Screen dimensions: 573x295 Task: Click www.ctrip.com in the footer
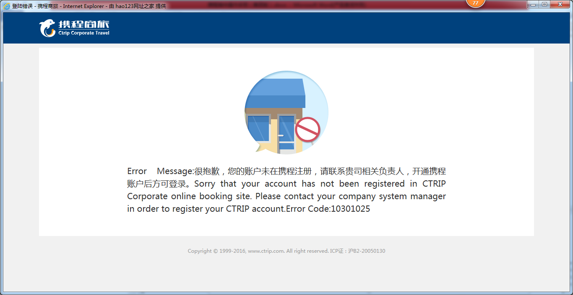coord(266,251)
